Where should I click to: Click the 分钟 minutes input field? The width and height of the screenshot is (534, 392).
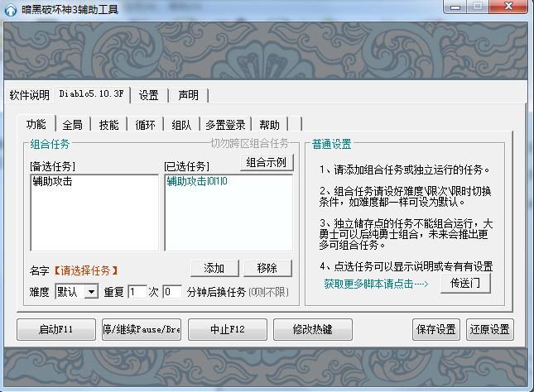click(172, 292)
